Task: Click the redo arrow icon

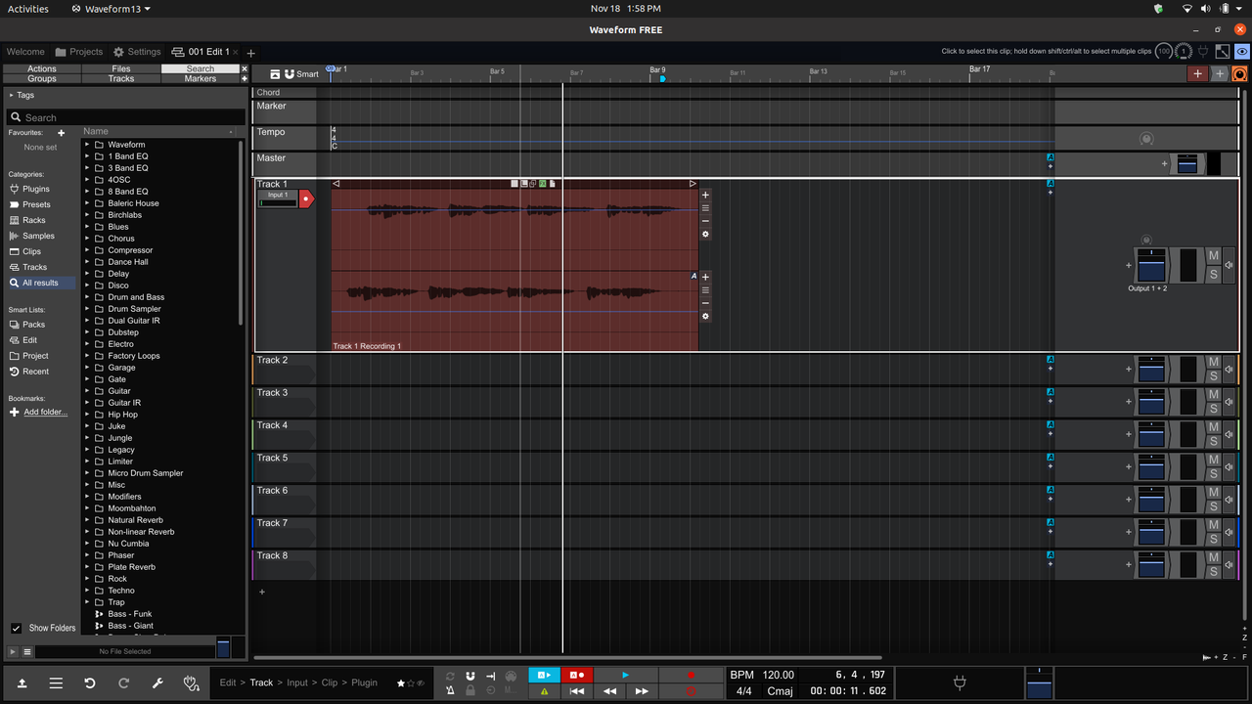Action: tap(123, 682)
